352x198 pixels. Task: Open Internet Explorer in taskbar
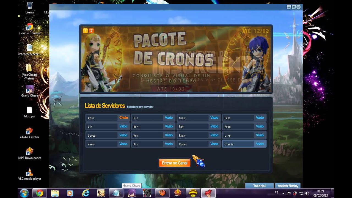[86, 193]
